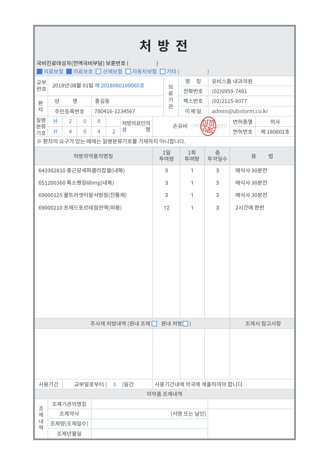This screenshot has height=465, width=329.
Task: Click the 울트라셋이알서방정 medicine row
Action: point(164,195)
